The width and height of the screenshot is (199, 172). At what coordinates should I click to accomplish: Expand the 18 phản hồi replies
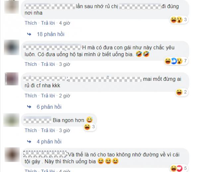tap(51, 34)
